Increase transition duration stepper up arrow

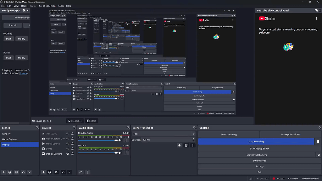pyautogui.click(x=193, y=139)
